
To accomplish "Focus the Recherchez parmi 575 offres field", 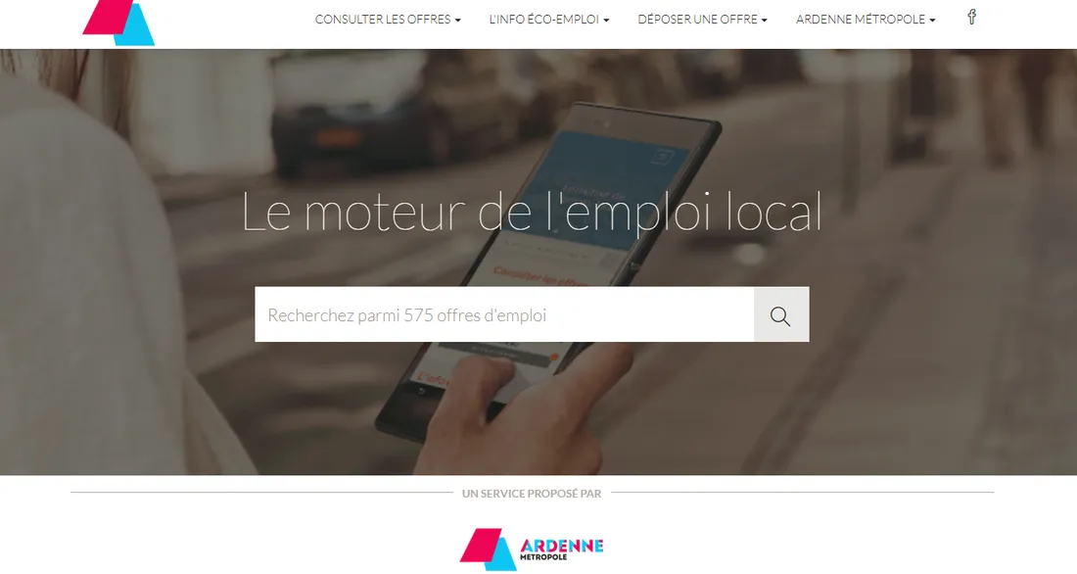I will coord(504,314).
